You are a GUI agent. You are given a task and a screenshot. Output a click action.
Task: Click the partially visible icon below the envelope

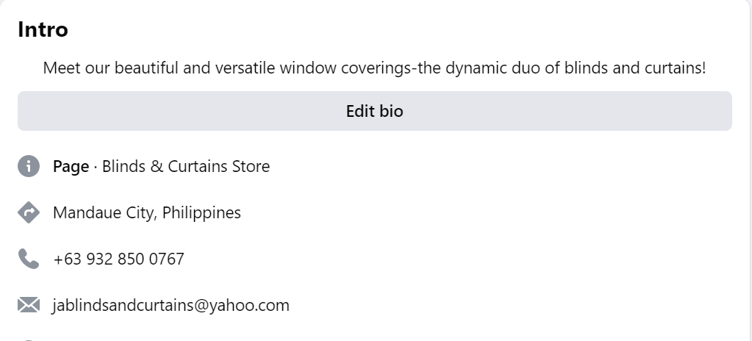[28, 339]
